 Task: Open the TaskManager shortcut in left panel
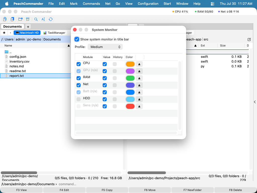tap(54, 33)
